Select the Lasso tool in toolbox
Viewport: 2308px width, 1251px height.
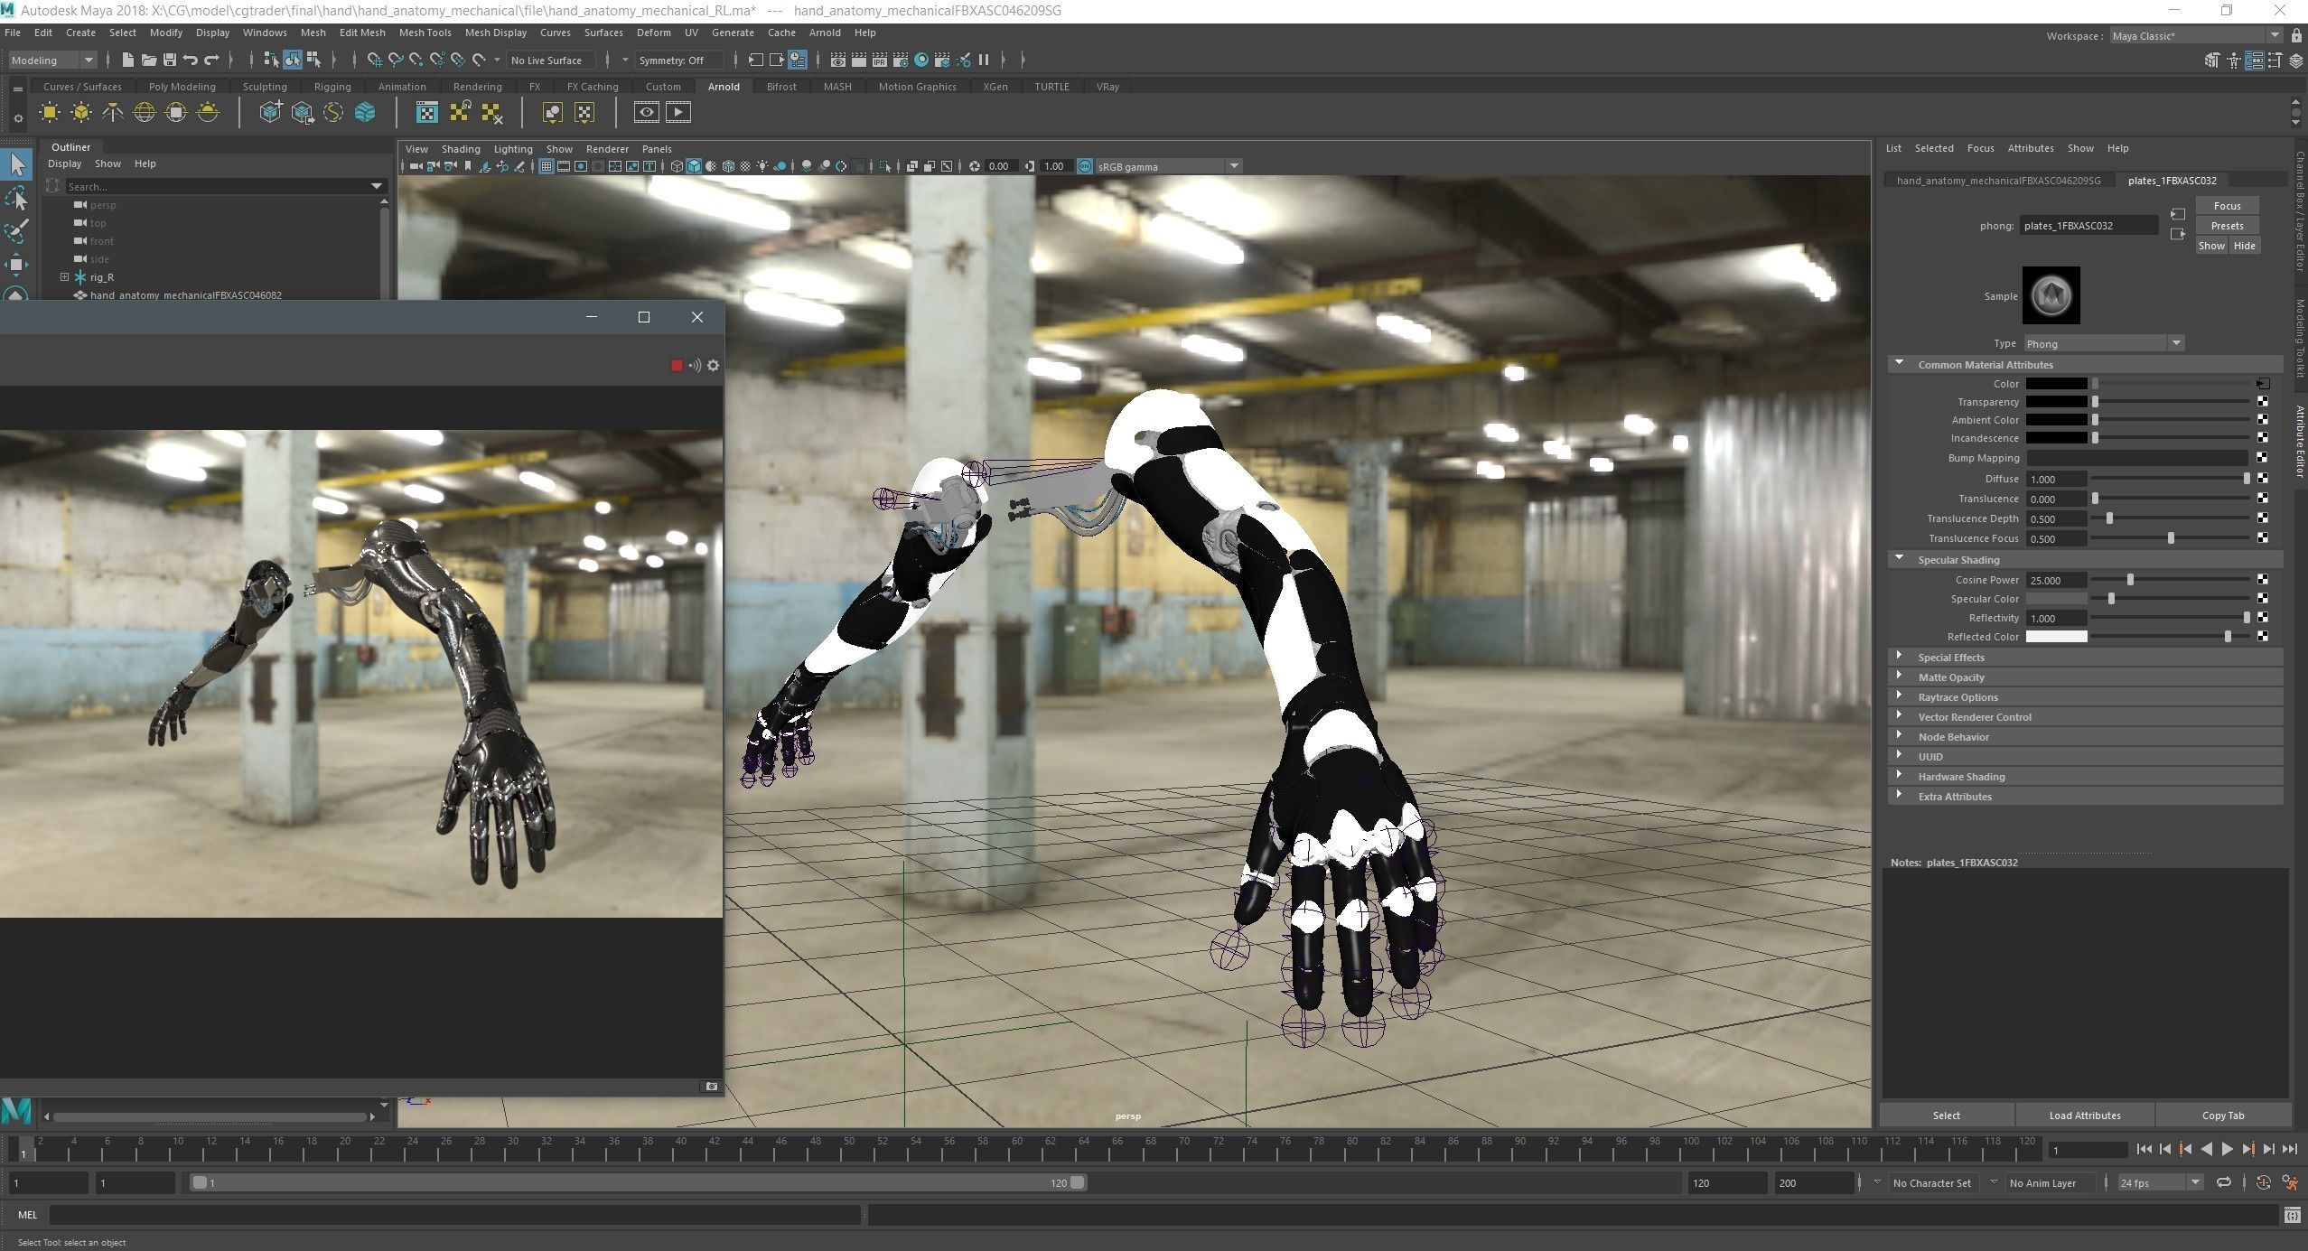click(x=16, y=199)
